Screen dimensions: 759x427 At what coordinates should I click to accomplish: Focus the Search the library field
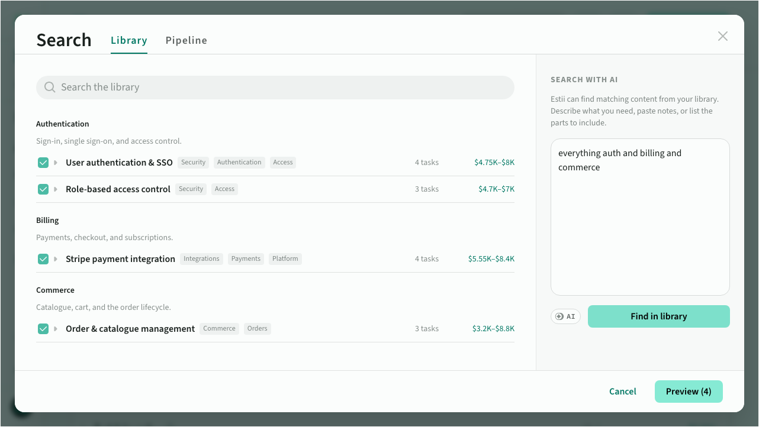275,88
